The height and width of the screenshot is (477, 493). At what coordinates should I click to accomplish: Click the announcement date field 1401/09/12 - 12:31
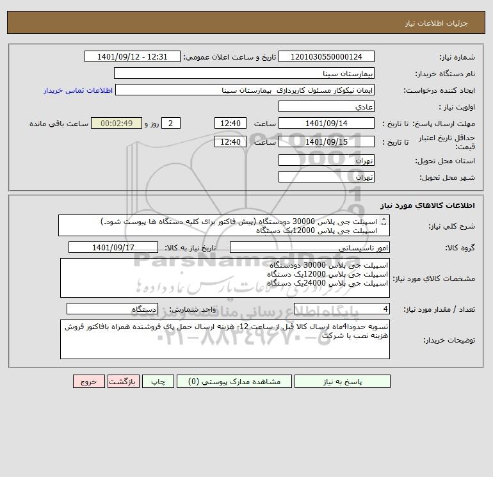(x=133, y=56)
